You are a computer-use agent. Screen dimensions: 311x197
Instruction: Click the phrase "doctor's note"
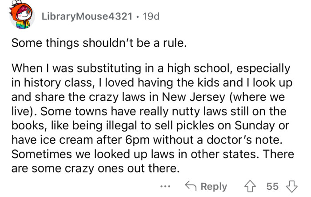click(x=247, y=140)
